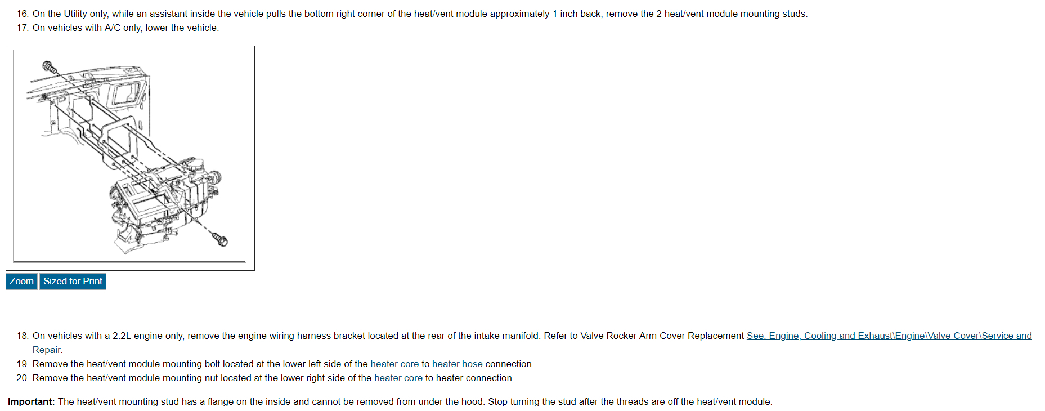Open the Engine, Cooling and Exhaust valve cover link
The image size is (1045, 411).
click(x=889, y=336)
